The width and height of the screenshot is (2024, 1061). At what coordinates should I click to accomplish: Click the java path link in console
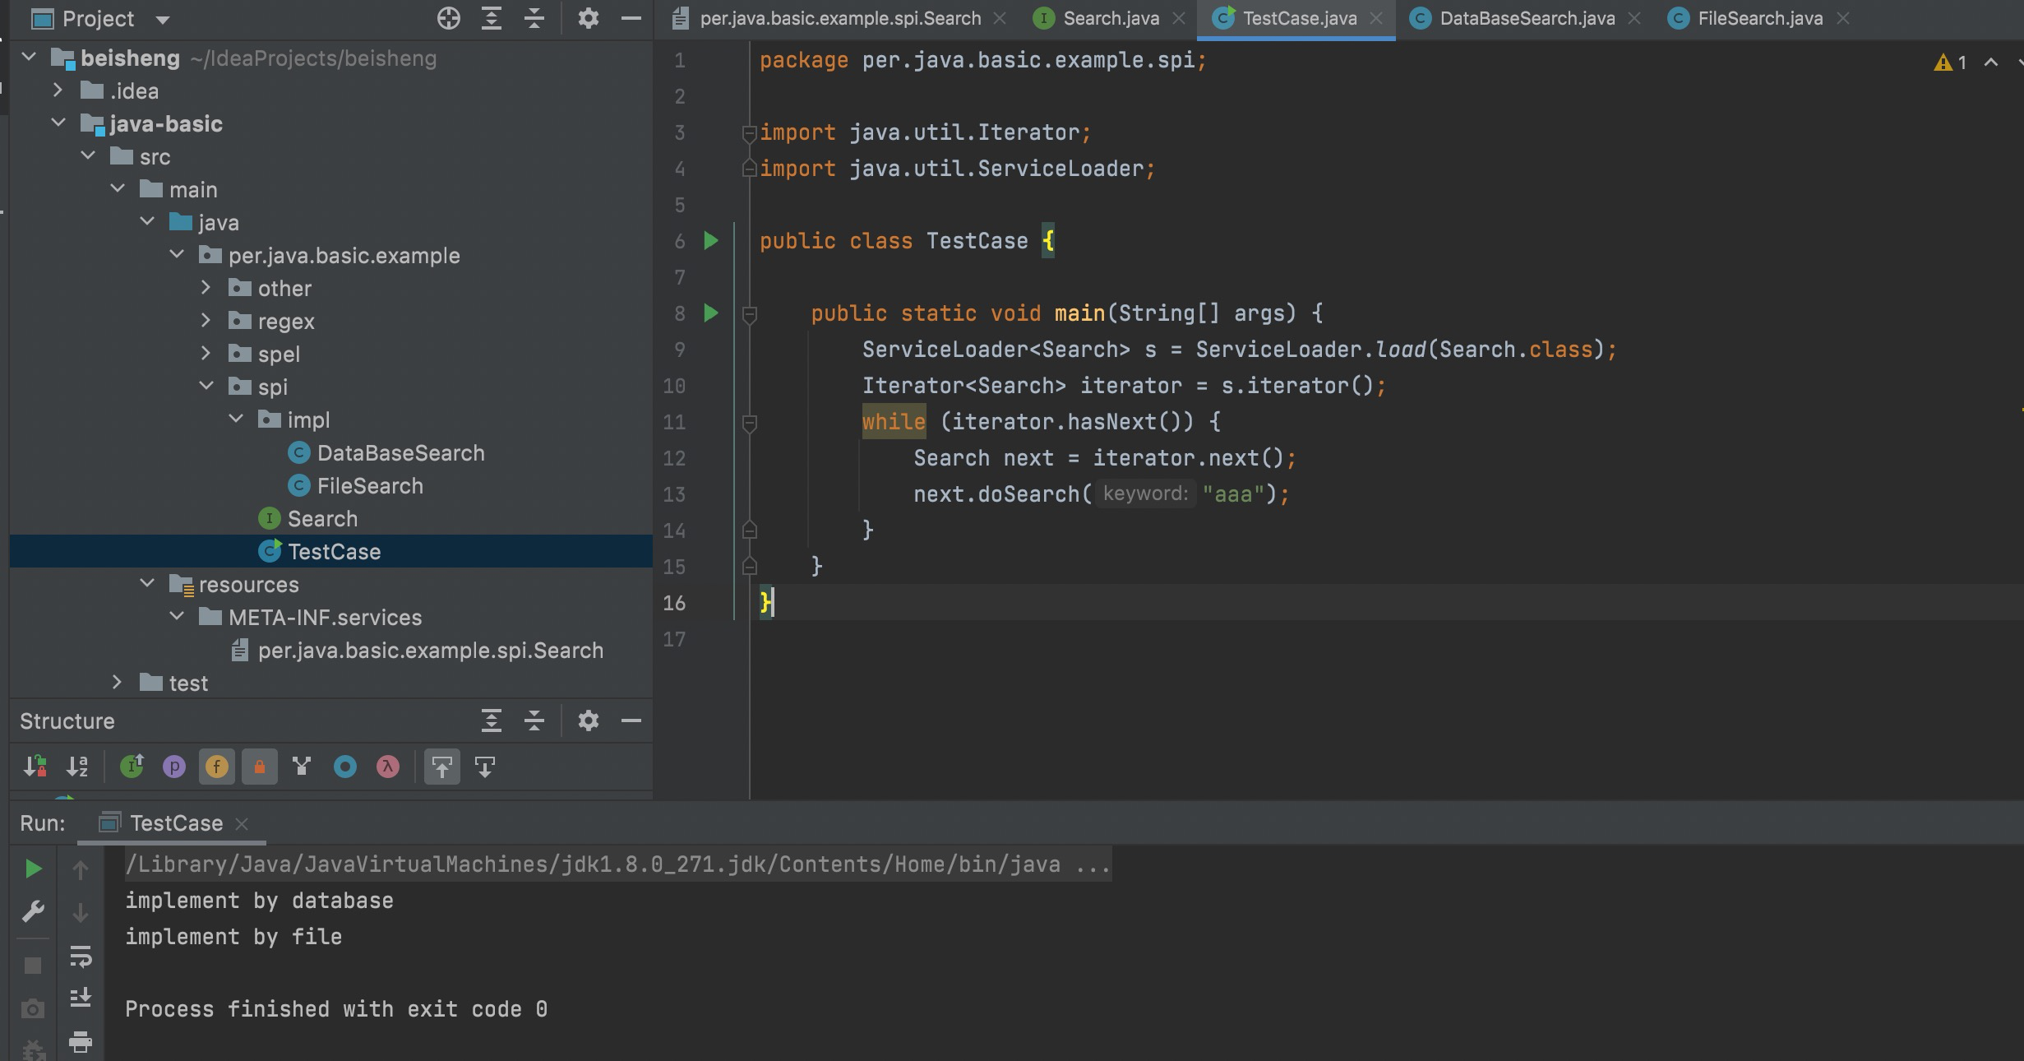618,864
